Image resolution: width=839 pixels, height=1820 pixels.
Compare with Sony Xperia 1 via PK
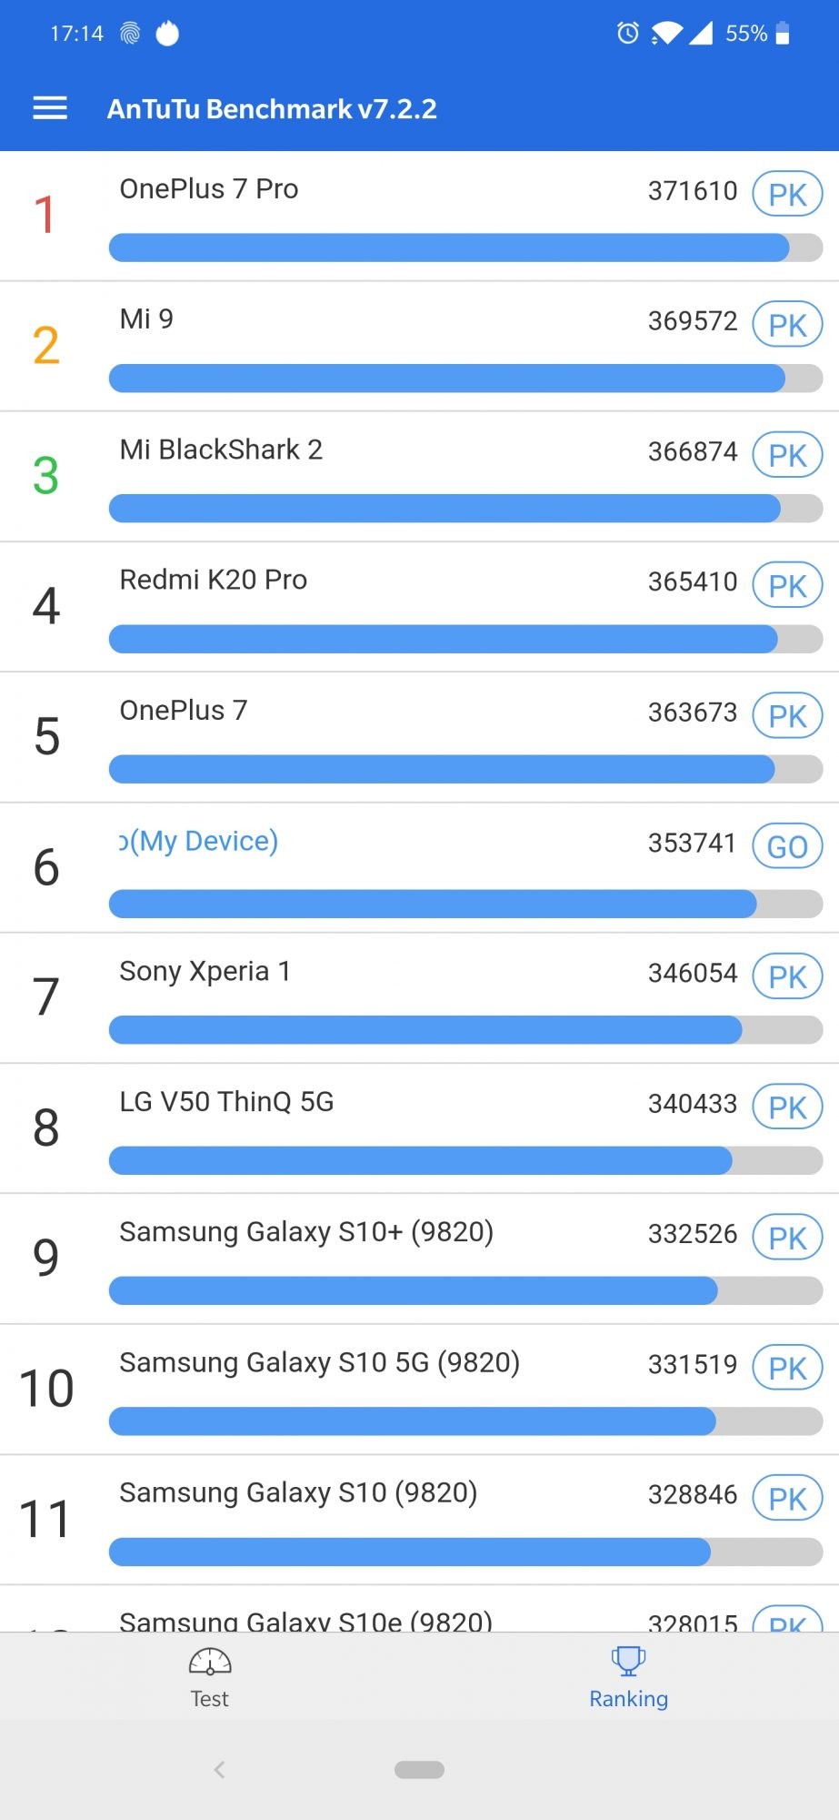787,976
